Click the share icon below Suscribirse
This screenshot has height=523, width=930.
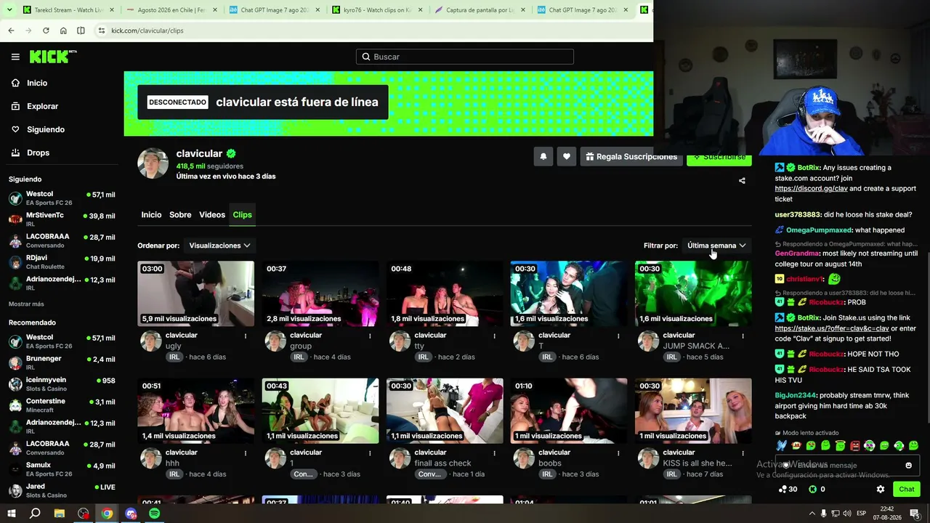pyautogui.click(x=742, y=180)
